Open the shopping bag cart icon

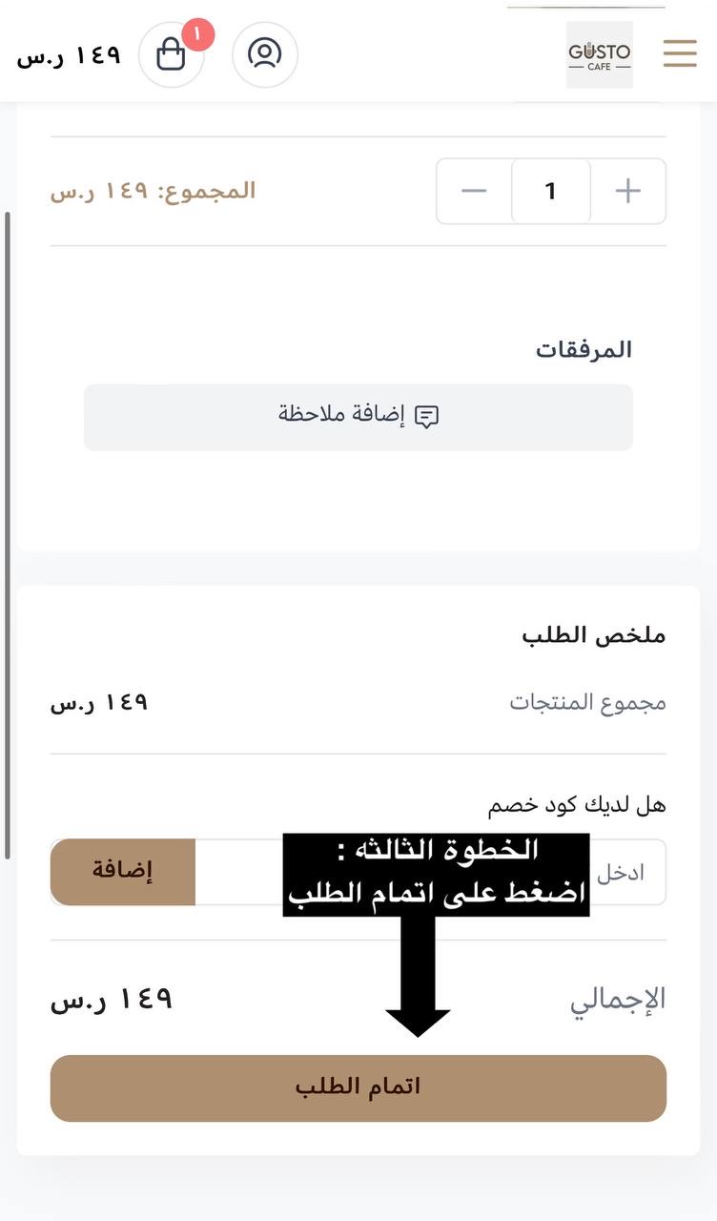171,54
